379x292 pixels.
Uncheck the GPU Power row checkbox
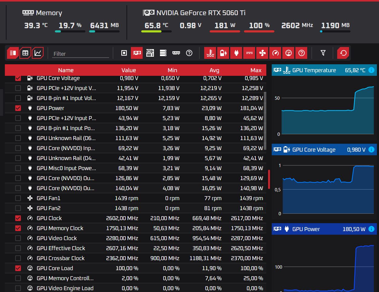point(18,108)
